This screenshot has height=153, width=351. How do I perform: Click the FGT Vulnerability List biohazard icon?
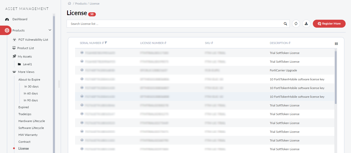(x=14, y=40)
